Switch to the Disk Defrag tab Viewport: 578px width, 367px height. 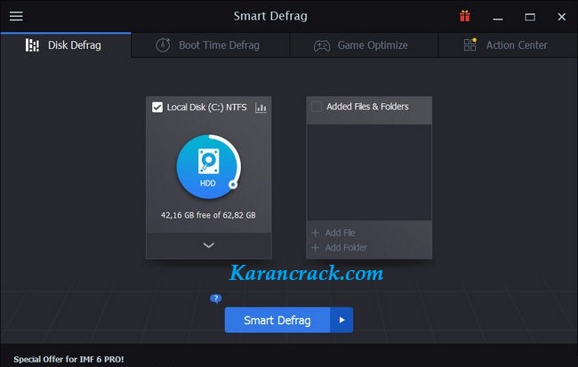click(x=66, y=45)
